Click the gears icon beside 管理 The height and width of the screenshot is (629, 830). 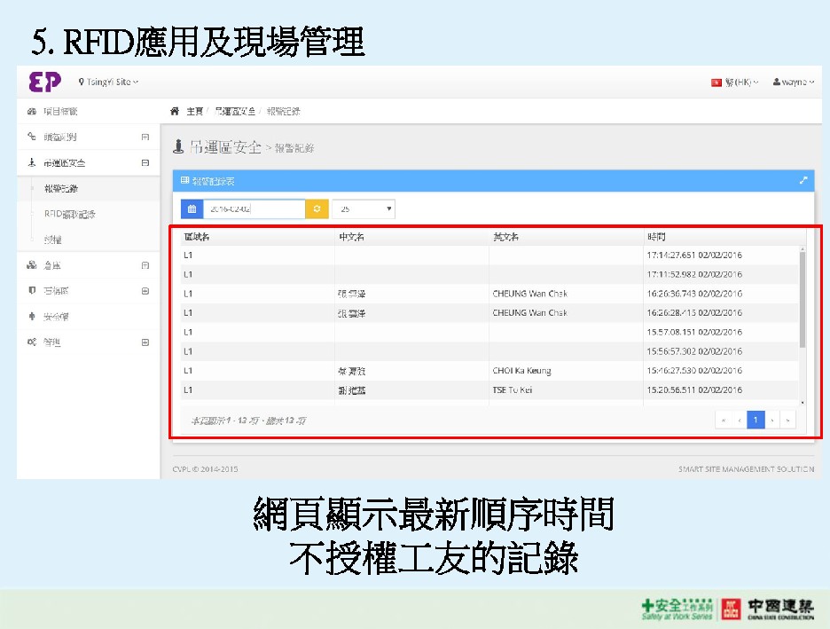click(32, 342)
